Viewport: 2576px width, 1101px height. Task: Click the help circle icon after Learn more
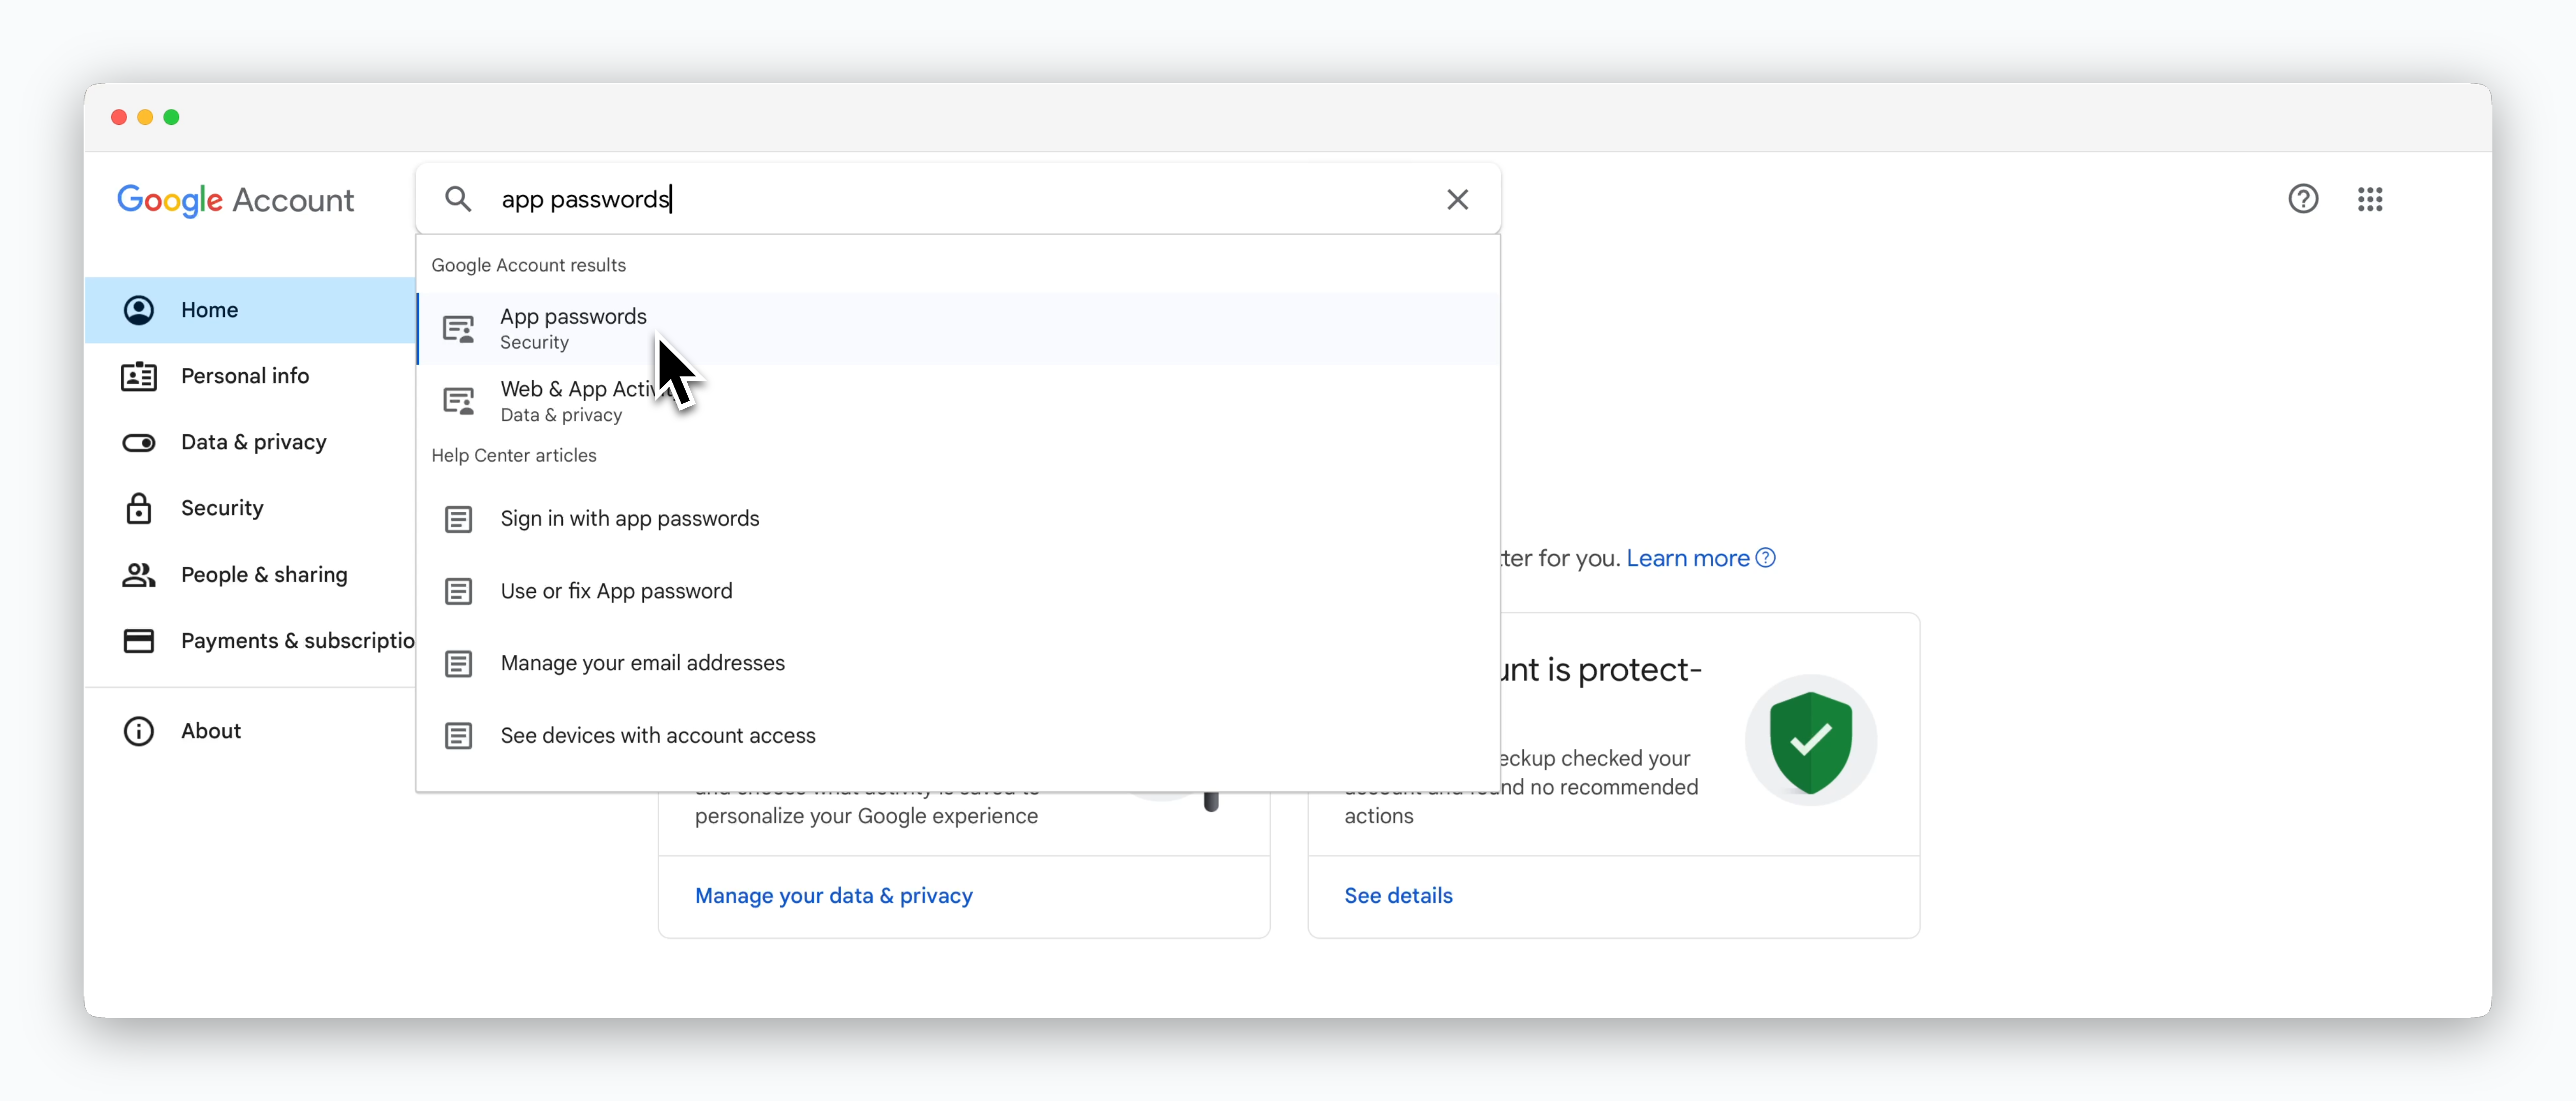tap(1766, 558)
